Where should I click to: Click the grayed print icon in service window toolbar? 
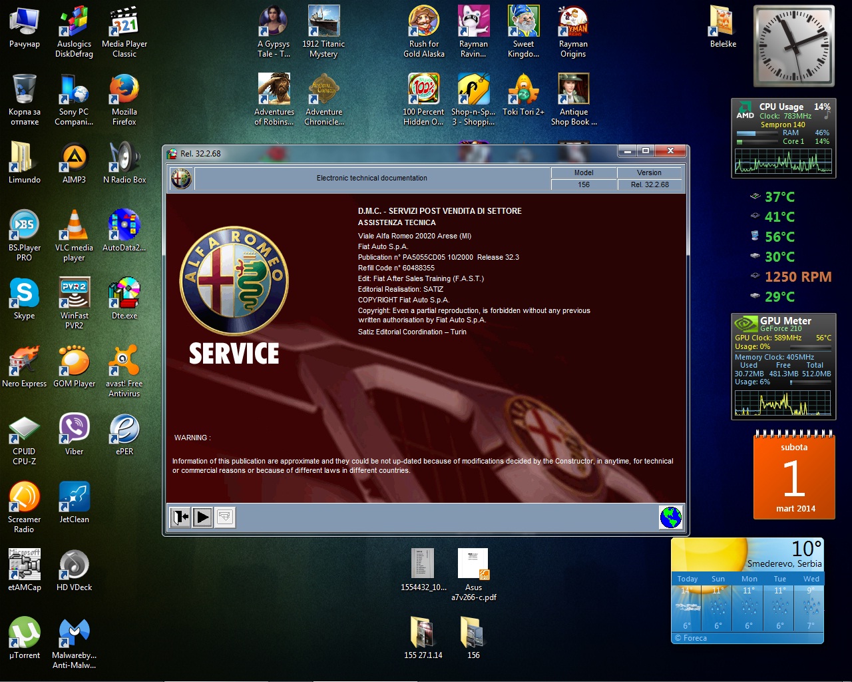(x=225, y=517)
